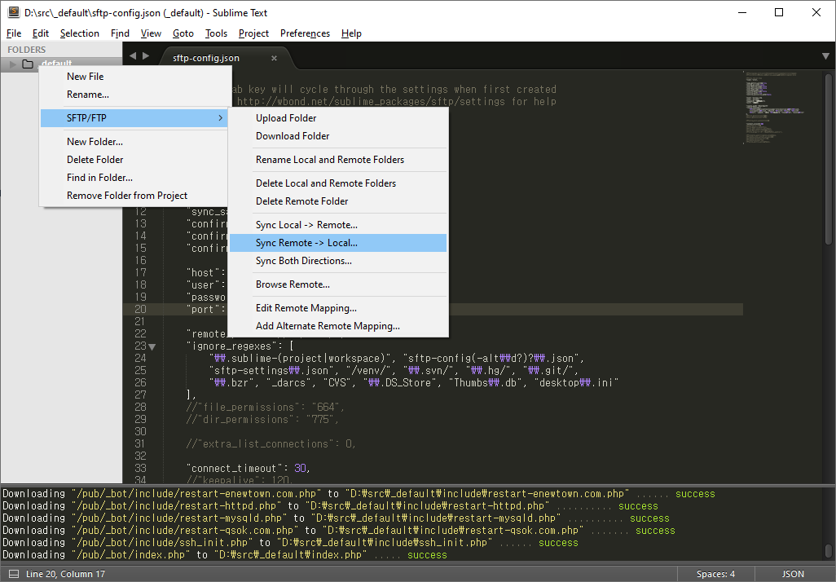Open the tab list dropdown arrow
The image size is (836, 582).
[x=825, y=56]
